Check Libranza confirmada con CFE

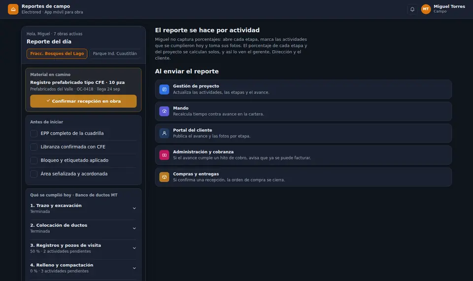click(x=34, y=147)
